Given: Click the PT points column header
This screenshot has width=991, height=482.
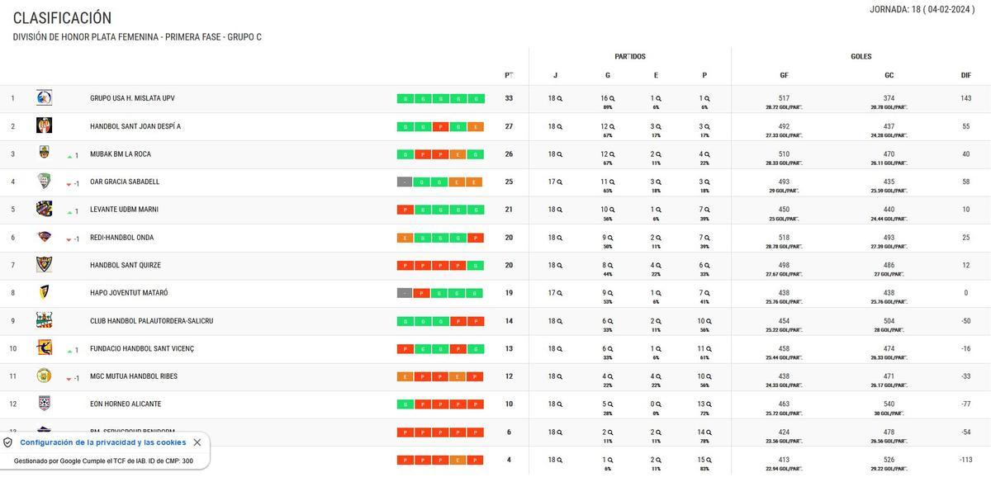Looking at the screenshot, I should coord(509,75).
